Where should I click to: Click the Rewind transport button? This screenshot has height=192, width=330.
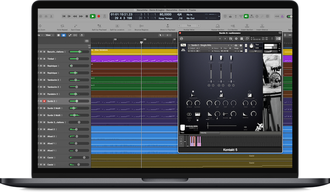coord(75,16)
